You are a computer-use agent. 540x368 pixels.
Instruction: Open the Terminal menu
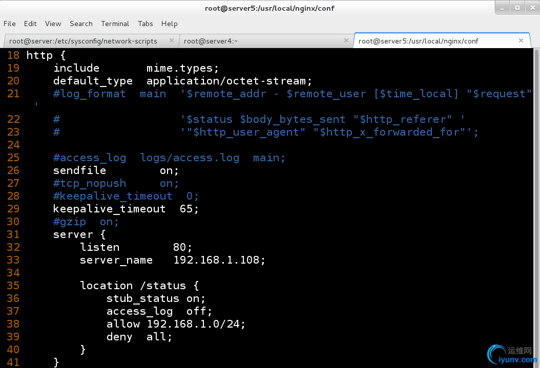(115, 24)
